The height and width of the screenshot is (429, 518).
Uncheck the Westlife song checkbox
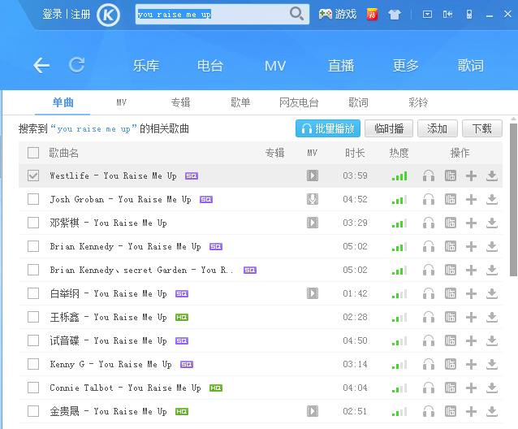[x=33, y=175]
